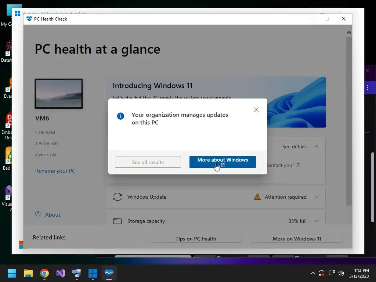This screenshot has height=282, width=376.
Task: Expand the Storage capacity section chevron
Action: (317, 221)
